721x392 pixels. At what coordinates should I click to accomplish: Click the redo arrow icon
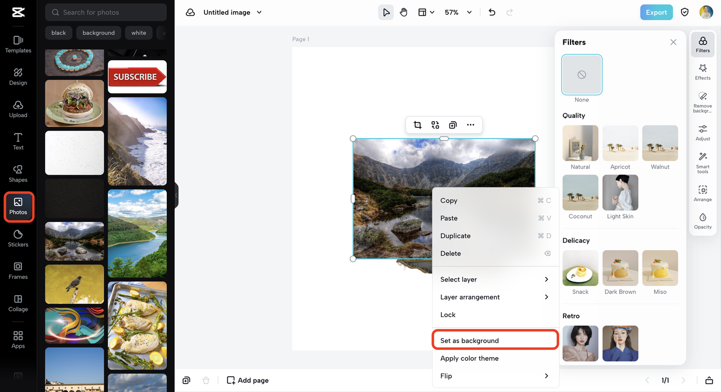tap(510, 12)
